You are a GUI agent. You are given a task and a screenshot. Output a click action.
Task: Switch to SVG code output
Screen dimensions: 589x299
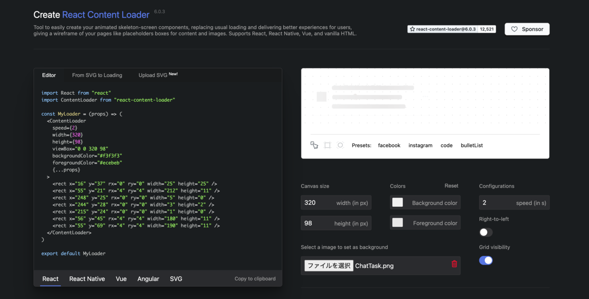176,279
